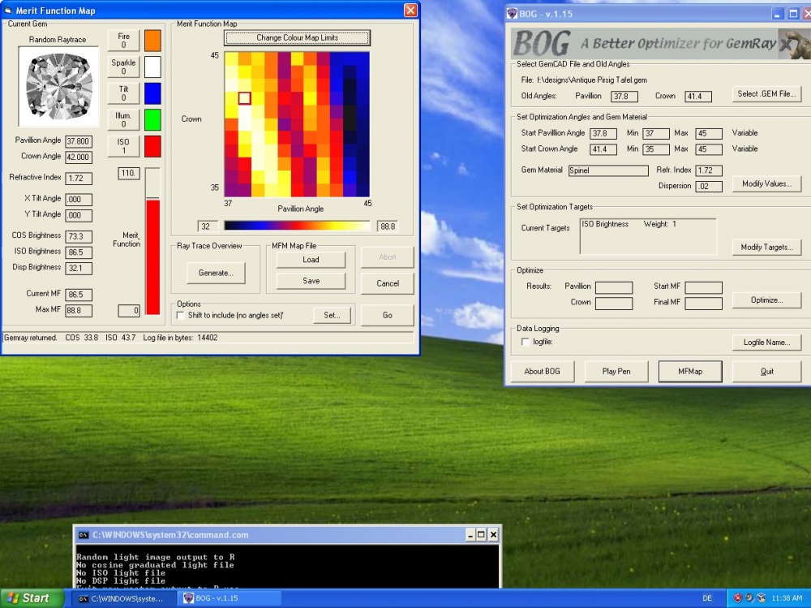Click Change Colour Map Limits button

(x=298, y=38)
